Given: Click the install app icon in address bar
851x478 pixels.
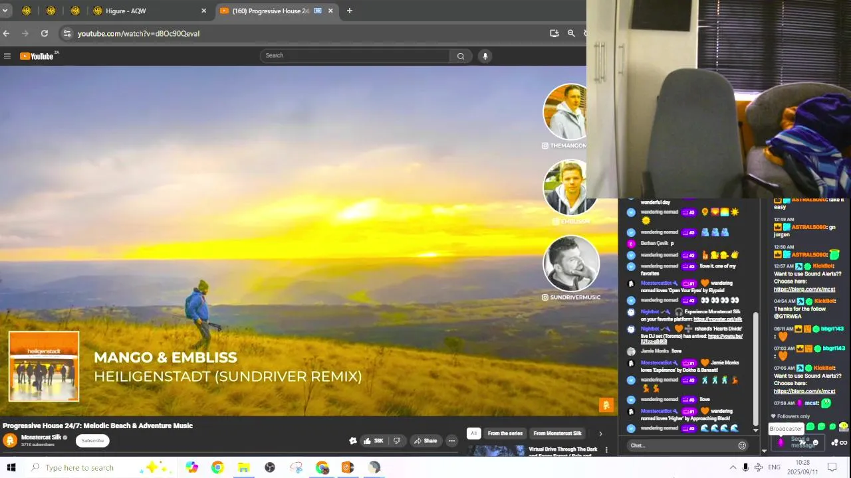Looking at the screenshot, I should 554,33.
